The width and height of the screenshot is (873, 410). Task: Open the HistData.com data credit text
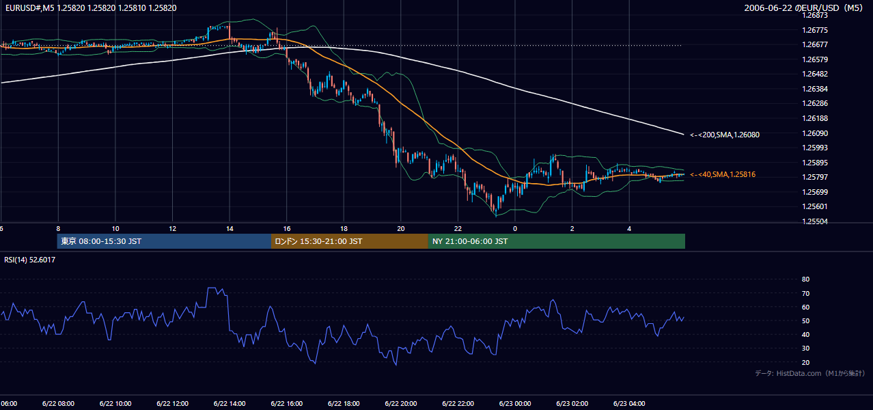coord(810,373)
